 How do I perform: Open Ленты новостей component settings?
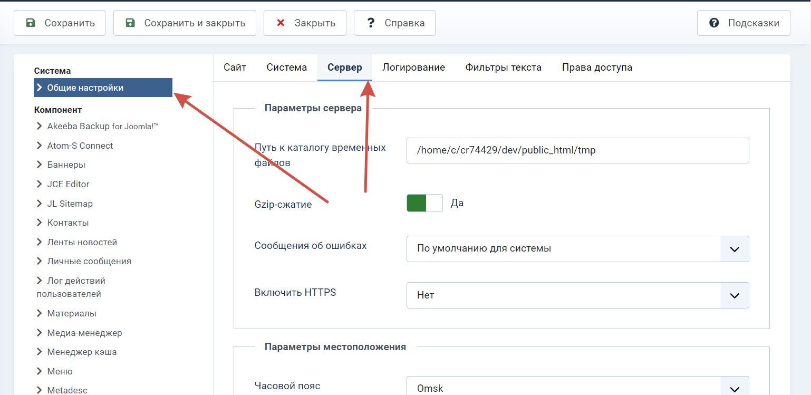coord(82,242)
